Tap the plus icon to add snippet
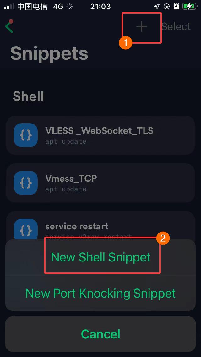Image resolution: width=201 pixels, height=357 pixels. 142,27
